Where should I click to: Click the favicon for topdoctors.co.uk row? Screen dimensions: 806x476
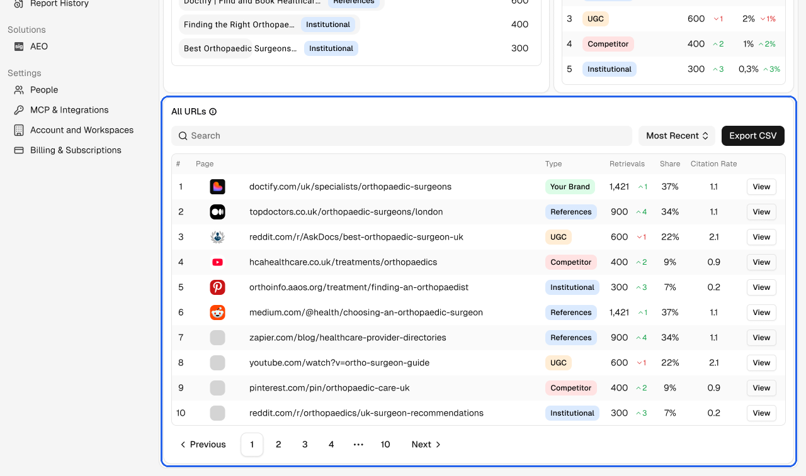[x=217, y=212]
